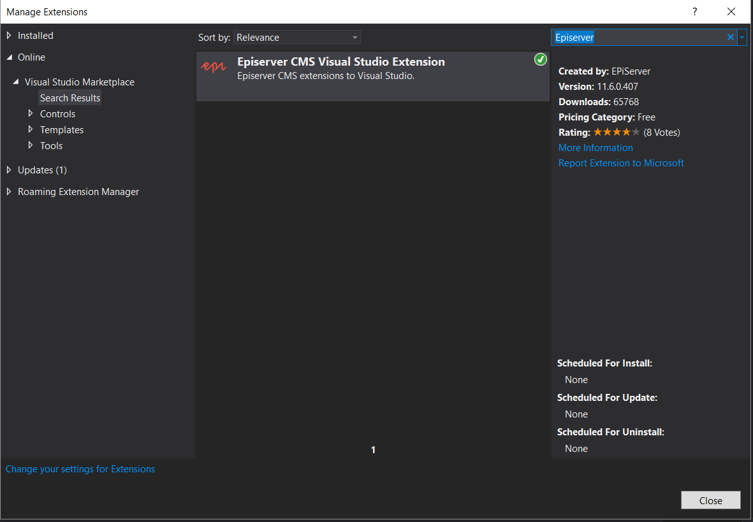Image resolution: width=753 pixels, height=522 pixels.
Task: Expand the Controls tree node
Action: click(x=30, y=113)
